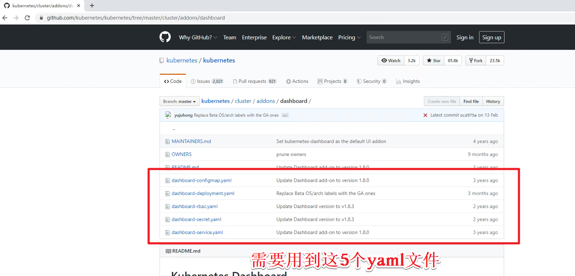Open the Explore dropdown menu
This screenshot has width=575, height=276.
point(284,37)
